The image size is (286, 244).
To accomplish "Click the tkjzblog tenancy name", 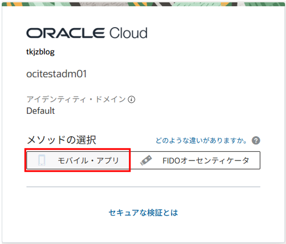I will (40, 52).
